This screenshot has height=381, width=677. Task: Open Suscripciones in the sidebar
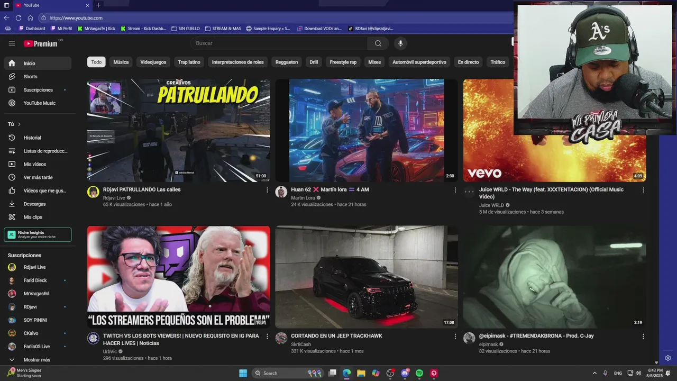click(38, 90)
